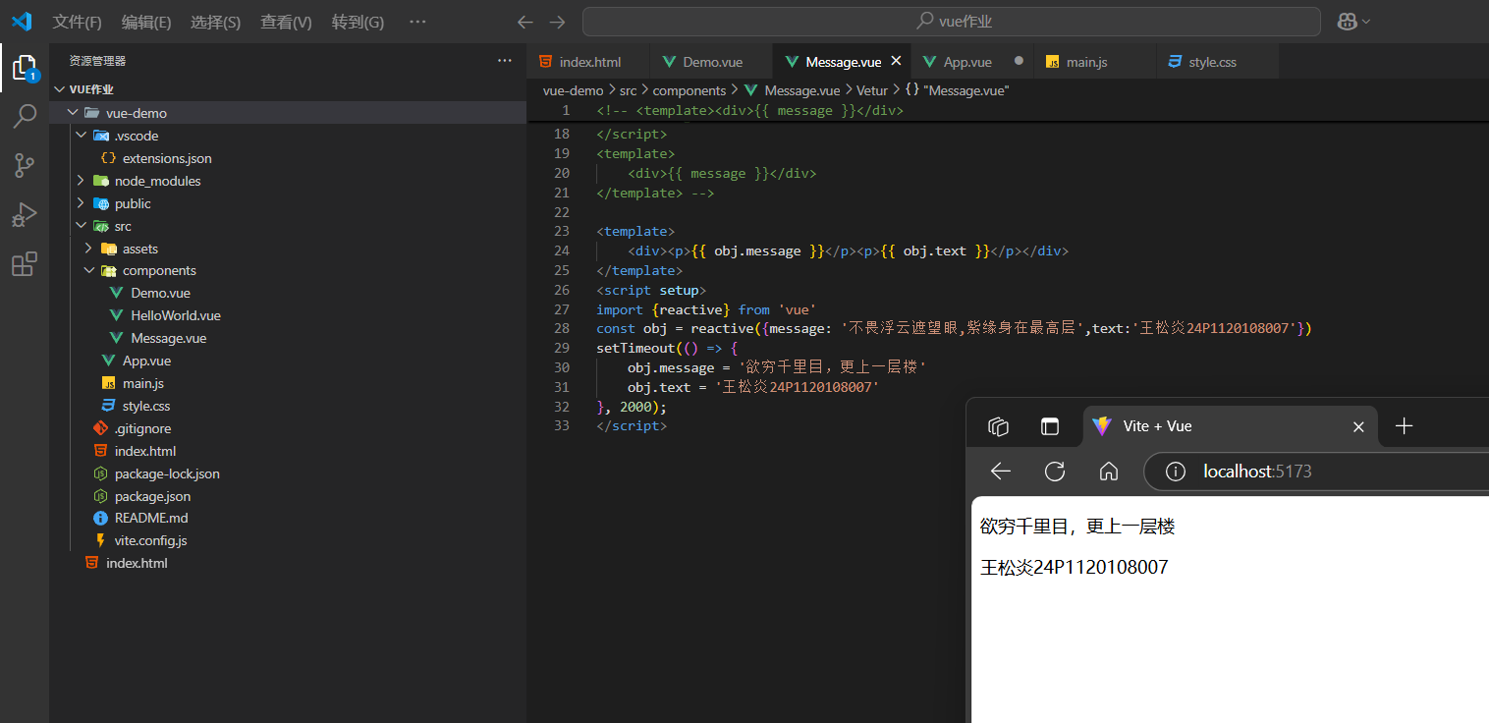1489x723 pixels.
Task: Select the Vite + Vue browser tab
Action: click(x=1230, y=426)
